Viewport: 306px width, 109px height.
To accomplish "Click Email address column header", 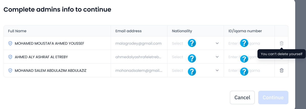I will 128,31.
